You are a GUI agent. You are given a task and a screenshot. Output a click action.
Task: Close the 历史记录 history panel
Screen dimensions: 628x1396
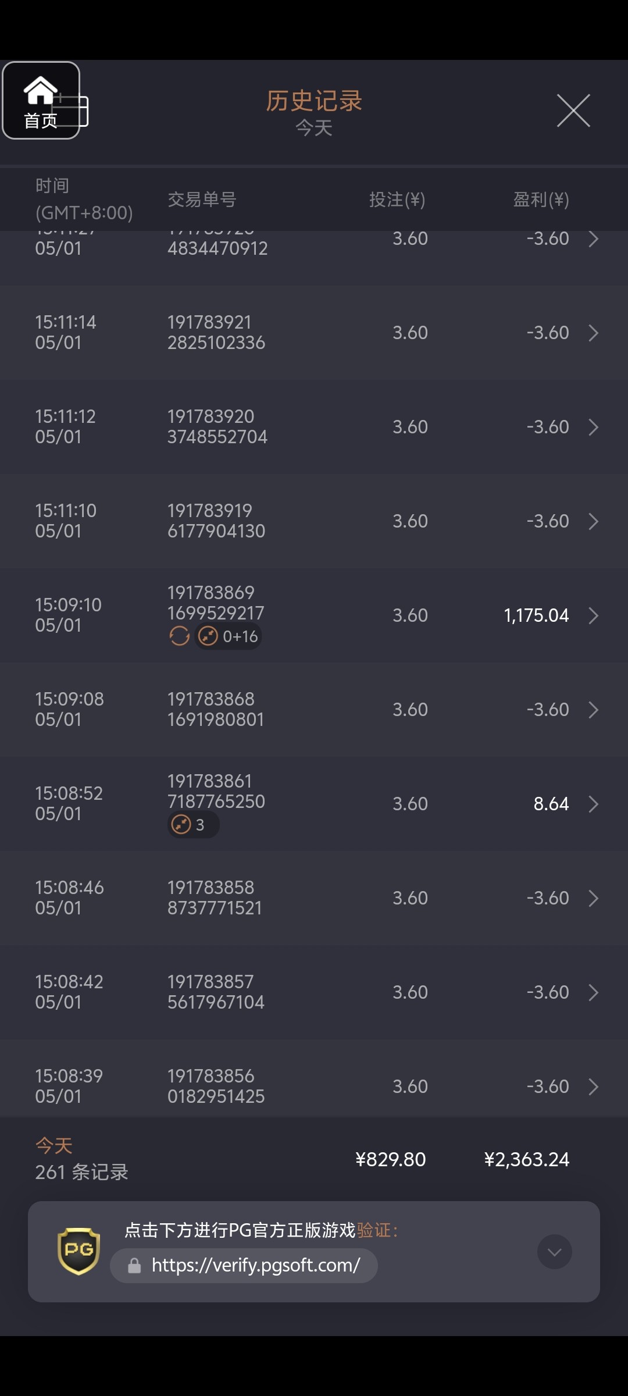[573, 110]
